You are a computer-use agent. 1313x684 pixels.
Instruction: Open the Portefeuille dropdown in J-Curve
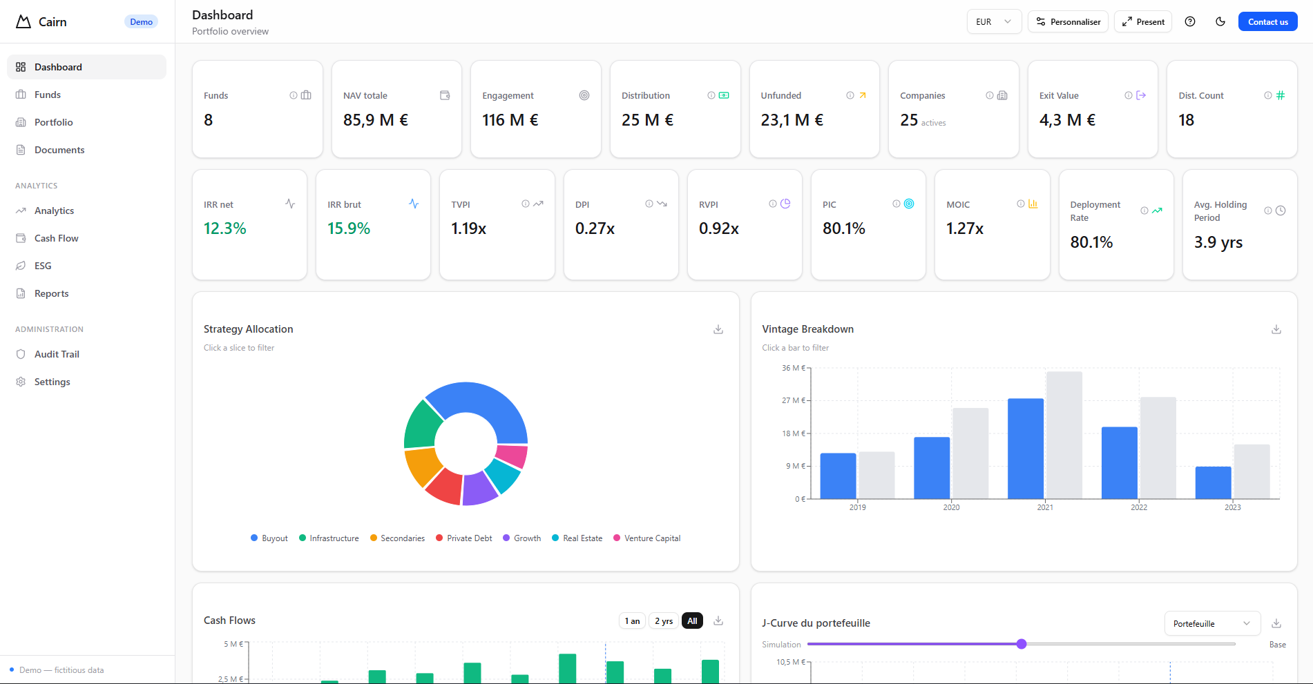click(x=1211, y=623)
